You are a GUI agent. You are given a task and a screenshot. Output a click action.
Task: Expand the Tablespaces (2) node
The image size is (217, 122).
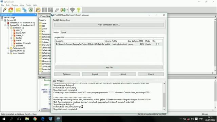(8, 48)
